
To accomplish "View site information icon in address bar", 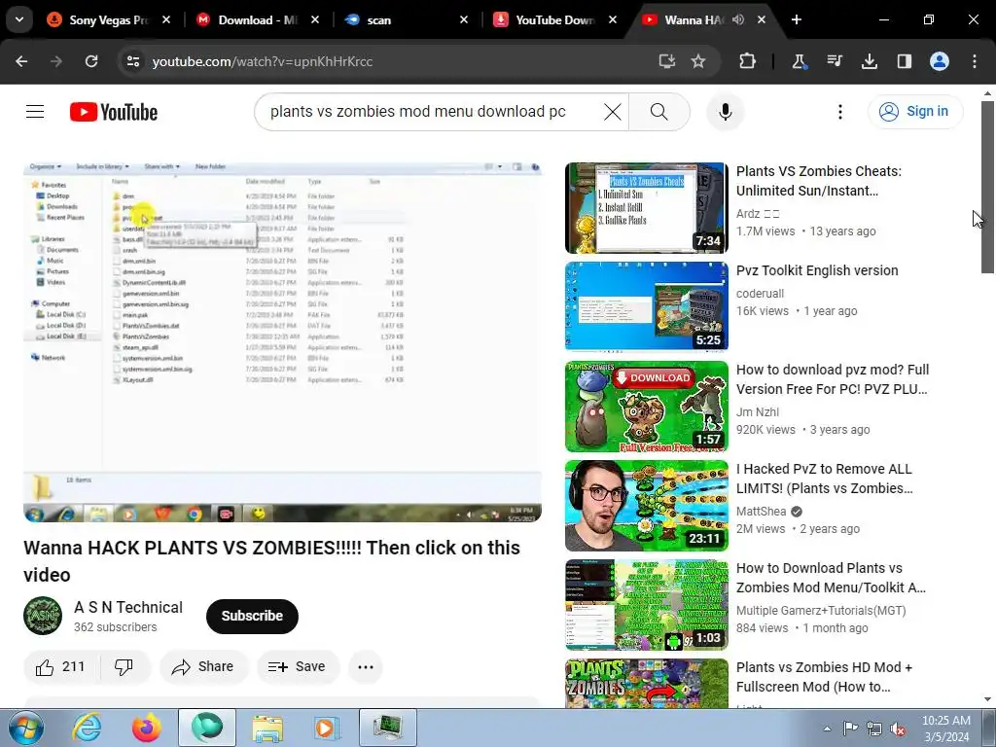I will 133,61.
